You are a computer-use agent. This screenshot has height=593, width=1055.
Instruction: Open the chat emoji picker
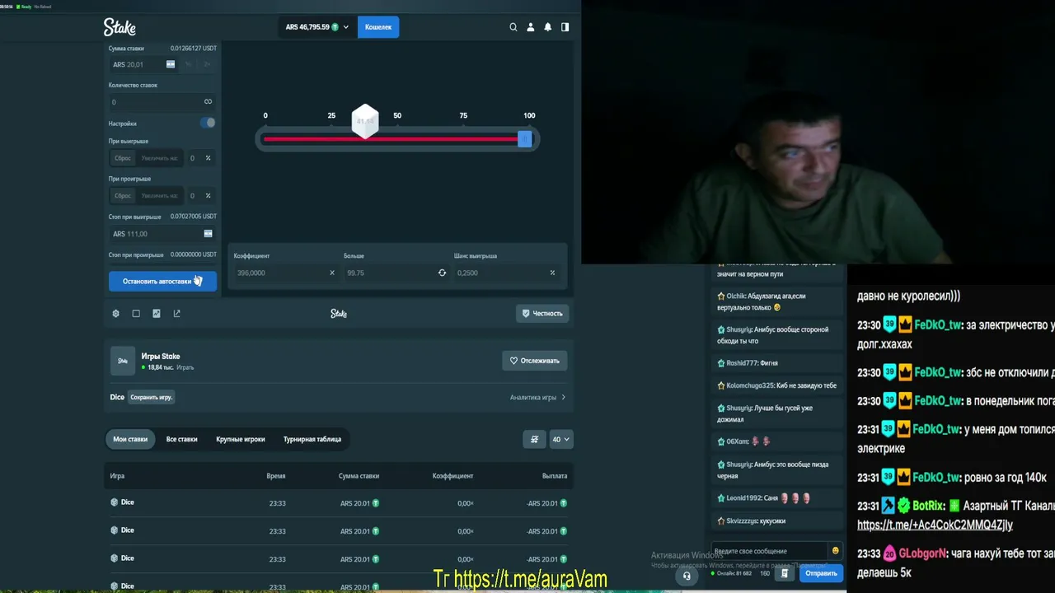[x=835, y=551]
